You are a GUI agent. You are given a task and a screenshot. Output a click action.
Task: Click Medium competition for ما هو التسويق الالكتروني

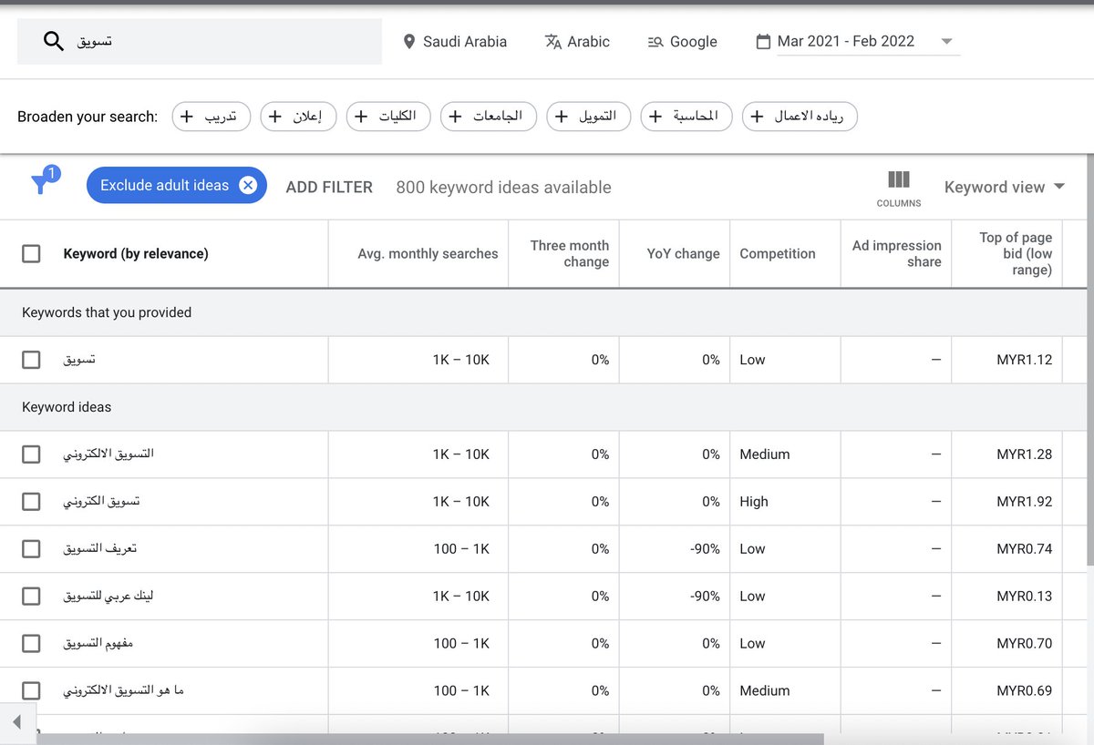pyautogui.click(x=765, y=691)
